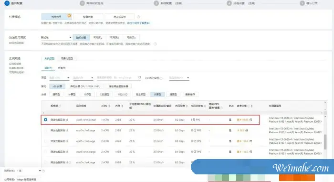Select the 通用型 category
The image size is (334, 182).
56,94
